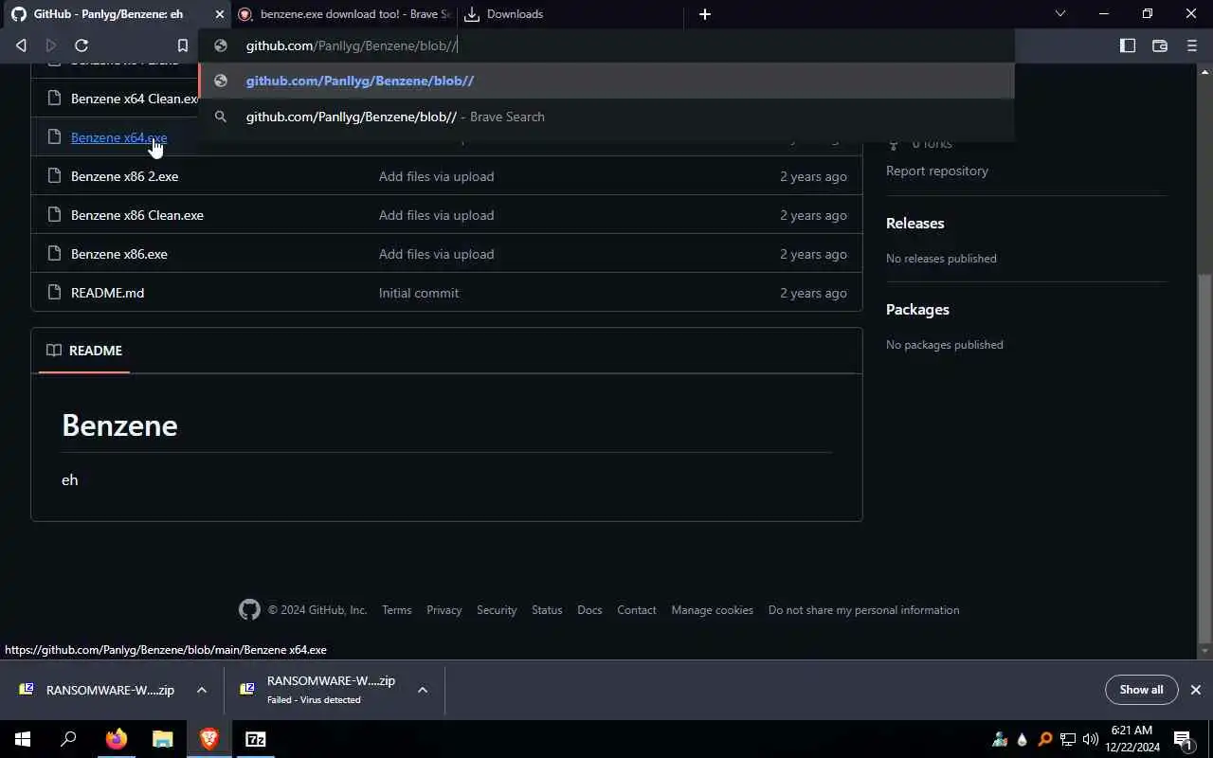Open commit message for Benzene x86 2.exe

pos(436,176)
